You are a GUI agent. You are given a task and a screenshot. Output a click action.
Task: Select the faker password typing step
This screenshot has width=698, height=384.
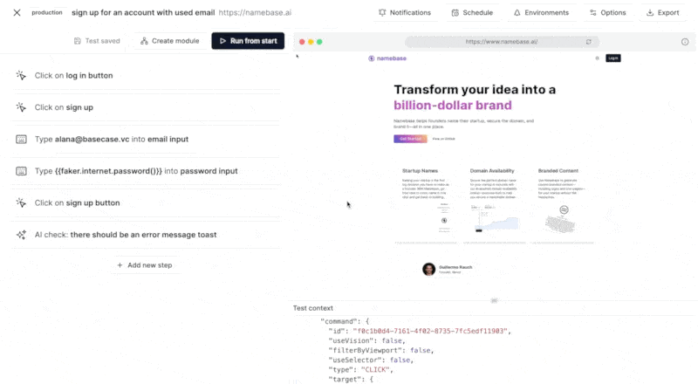(146, 171)
